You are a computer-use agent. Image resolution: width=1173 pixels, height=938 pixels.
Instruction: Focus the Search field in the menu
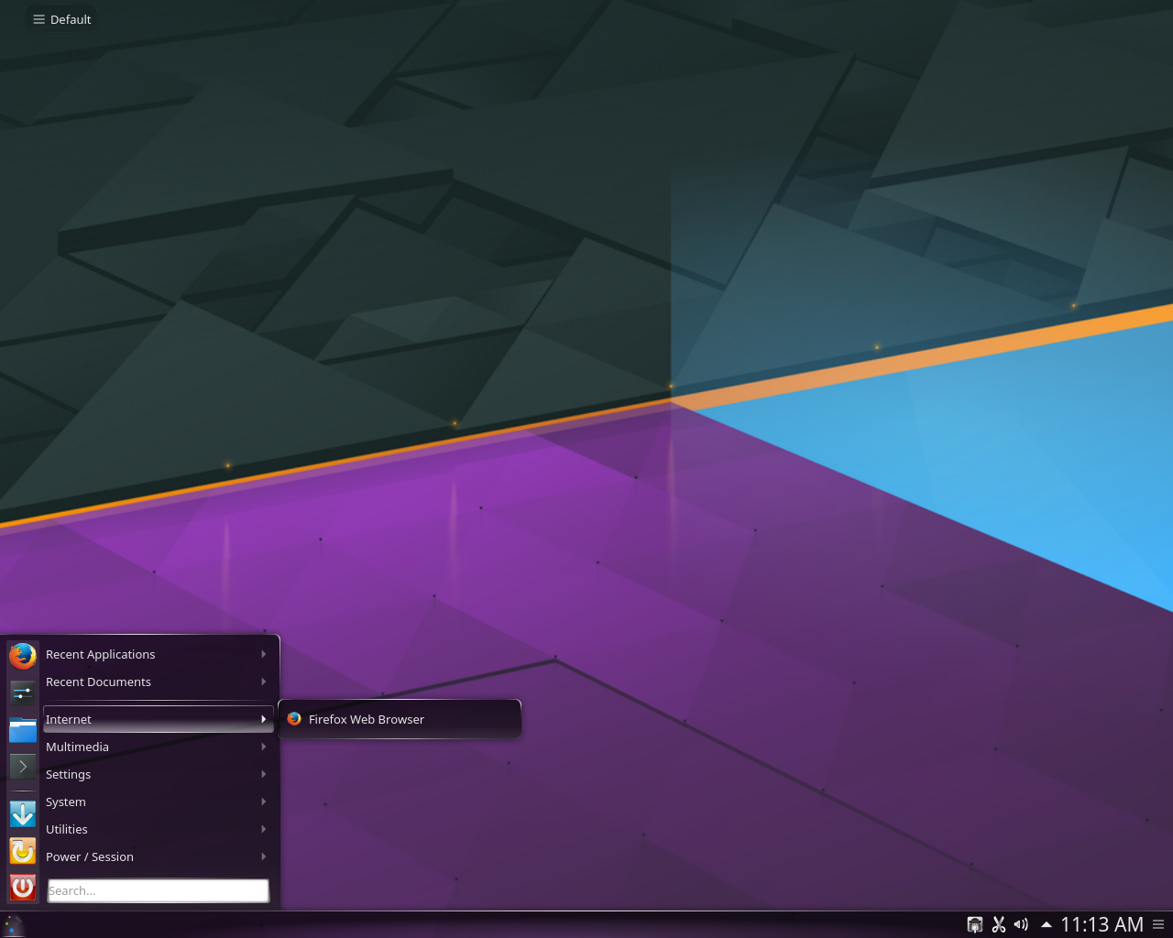coord(159,890)
